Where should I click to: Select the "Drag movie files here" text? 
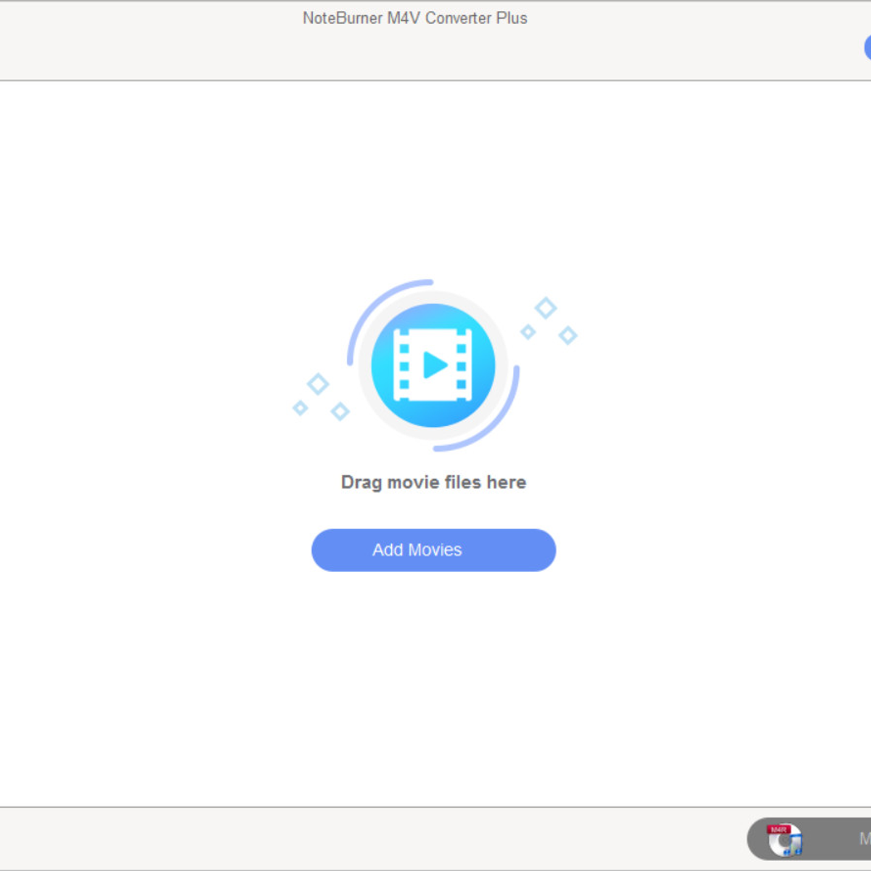coord(433,482)
